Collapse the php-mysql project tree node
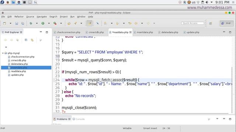This screenshot has height=132, width=236. coord(3,53)
